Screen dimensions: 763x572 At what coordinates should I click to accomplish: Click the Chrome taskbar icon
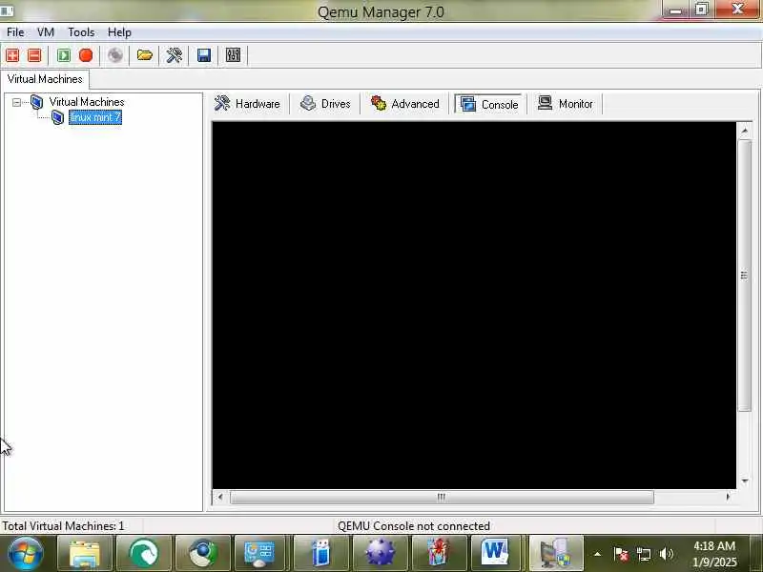pyautogui.click(x=203, y=554)
